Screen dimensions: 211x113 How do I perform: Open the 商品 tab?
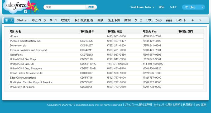(169, 20)
